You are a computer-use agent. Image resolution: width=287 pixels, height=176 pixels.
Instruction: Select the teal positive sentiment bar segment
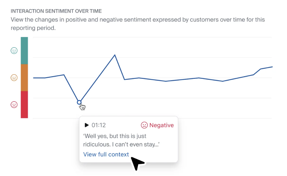point(24,50)
